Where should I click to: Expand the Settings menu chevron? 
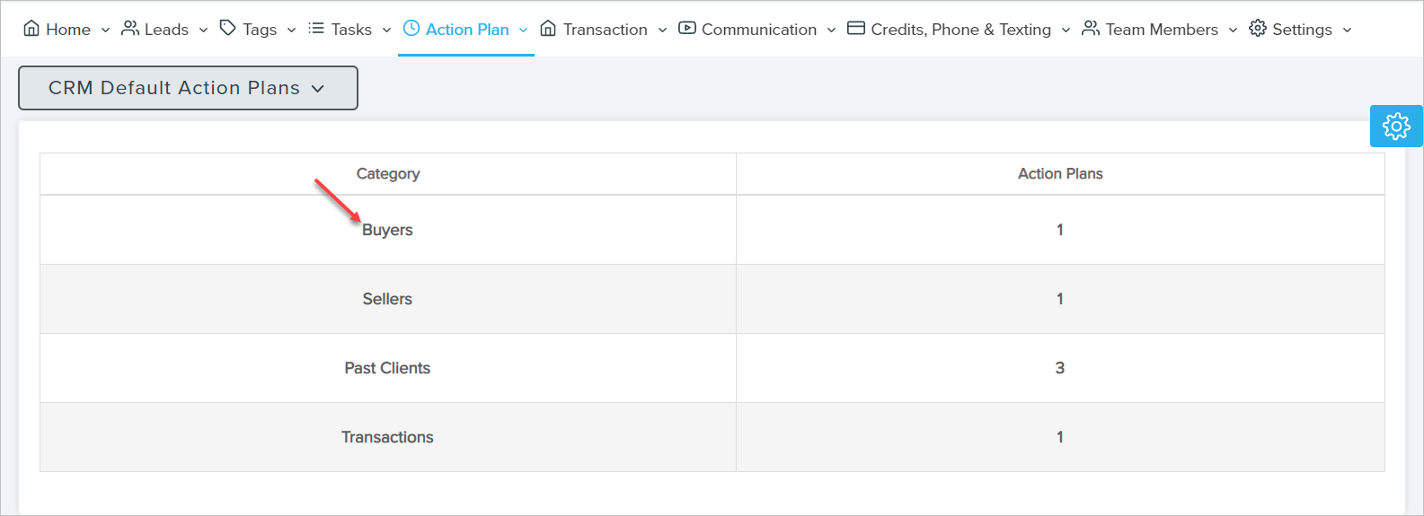coord(1347,31)
